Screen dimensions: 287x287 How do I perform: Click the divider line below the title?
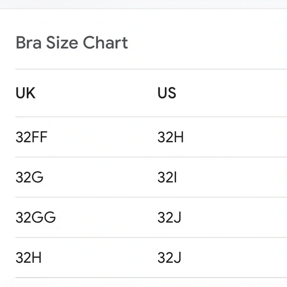[x=151, y=69]
